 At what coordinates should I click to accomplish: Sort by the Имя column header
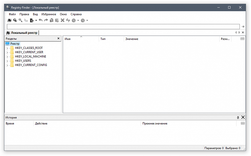(x=81, y=39)
